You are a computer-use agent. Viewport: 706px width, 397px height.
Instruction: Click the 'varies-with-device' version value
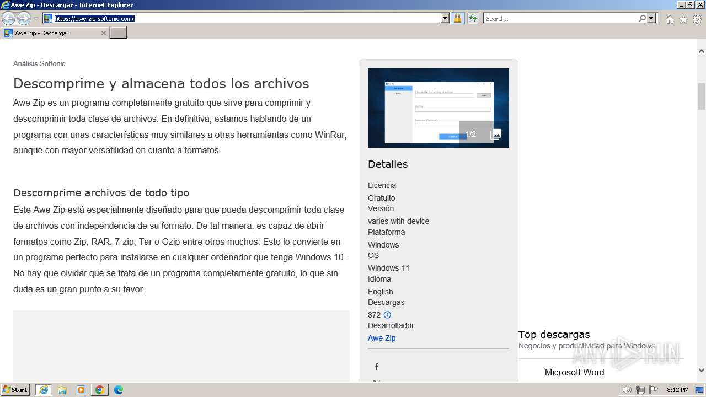pos(399,221)
